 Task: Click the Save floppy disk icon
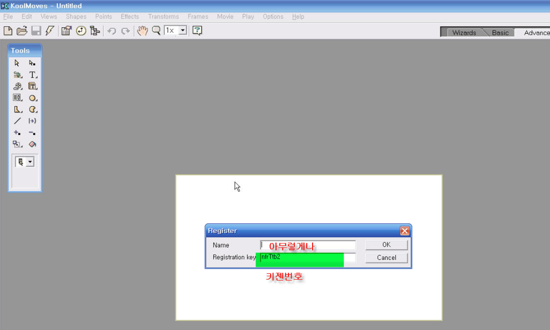pyautogui.click(x=36, y=31)
